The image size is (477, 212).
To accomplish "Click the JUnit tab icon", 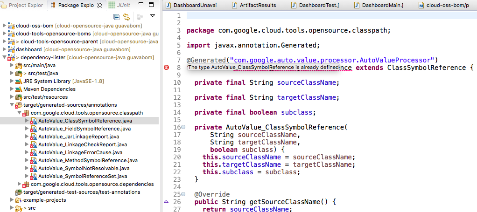I will click(112, 5).
